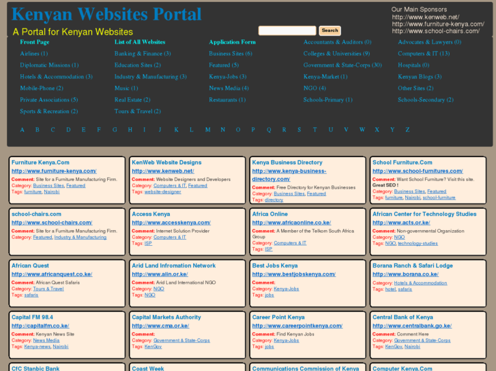Open Government & State-Corps (30) category
Viewport: 496px width, 371px height.
pyautogui.click(x=342, y=65)
